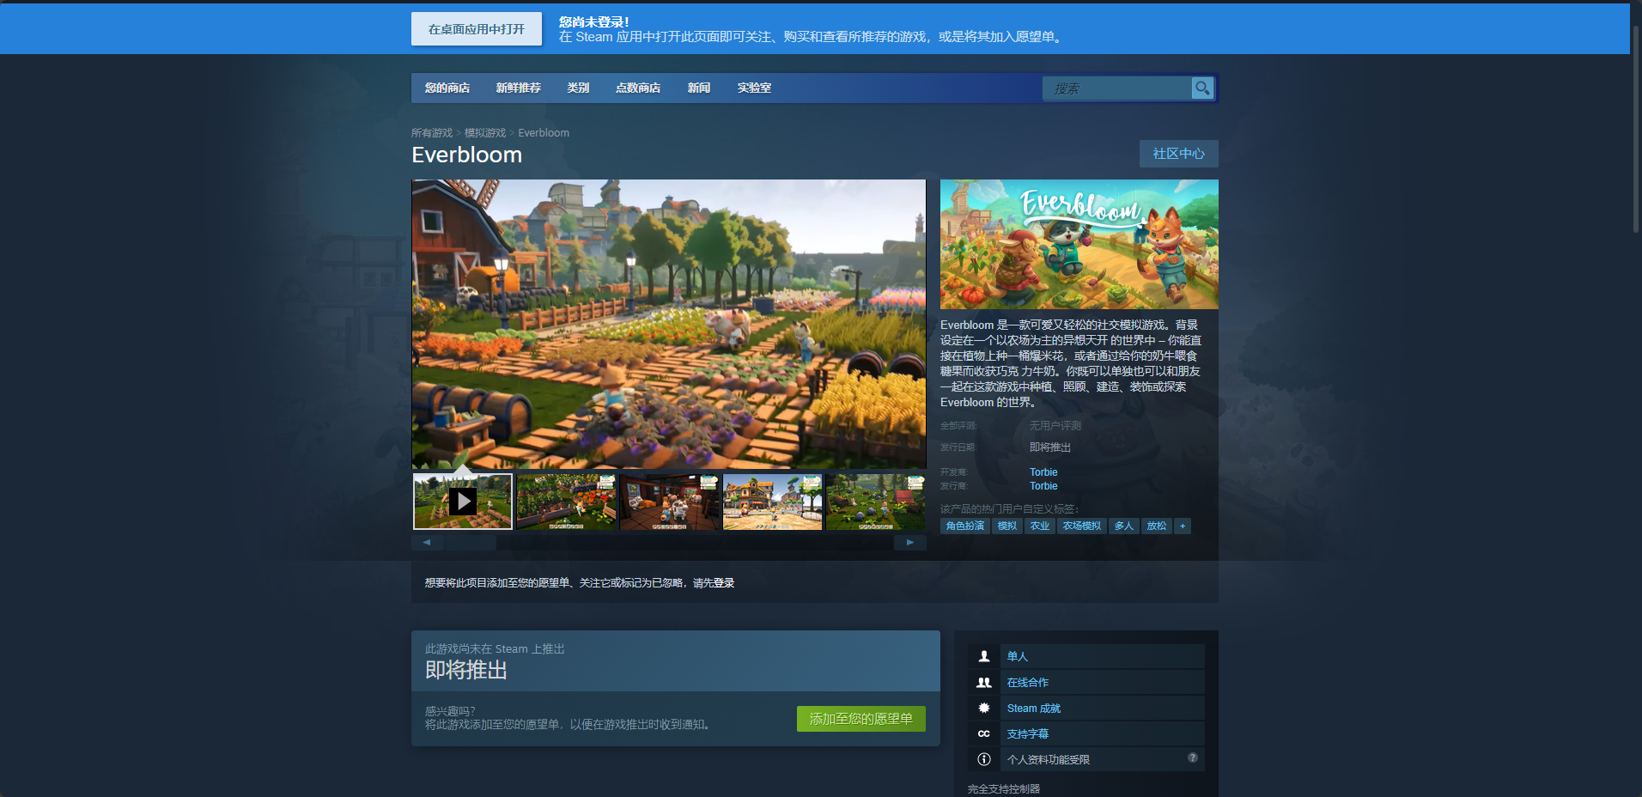Open 类别 menu
The image size is (1642, 797).
coord(578,88)
